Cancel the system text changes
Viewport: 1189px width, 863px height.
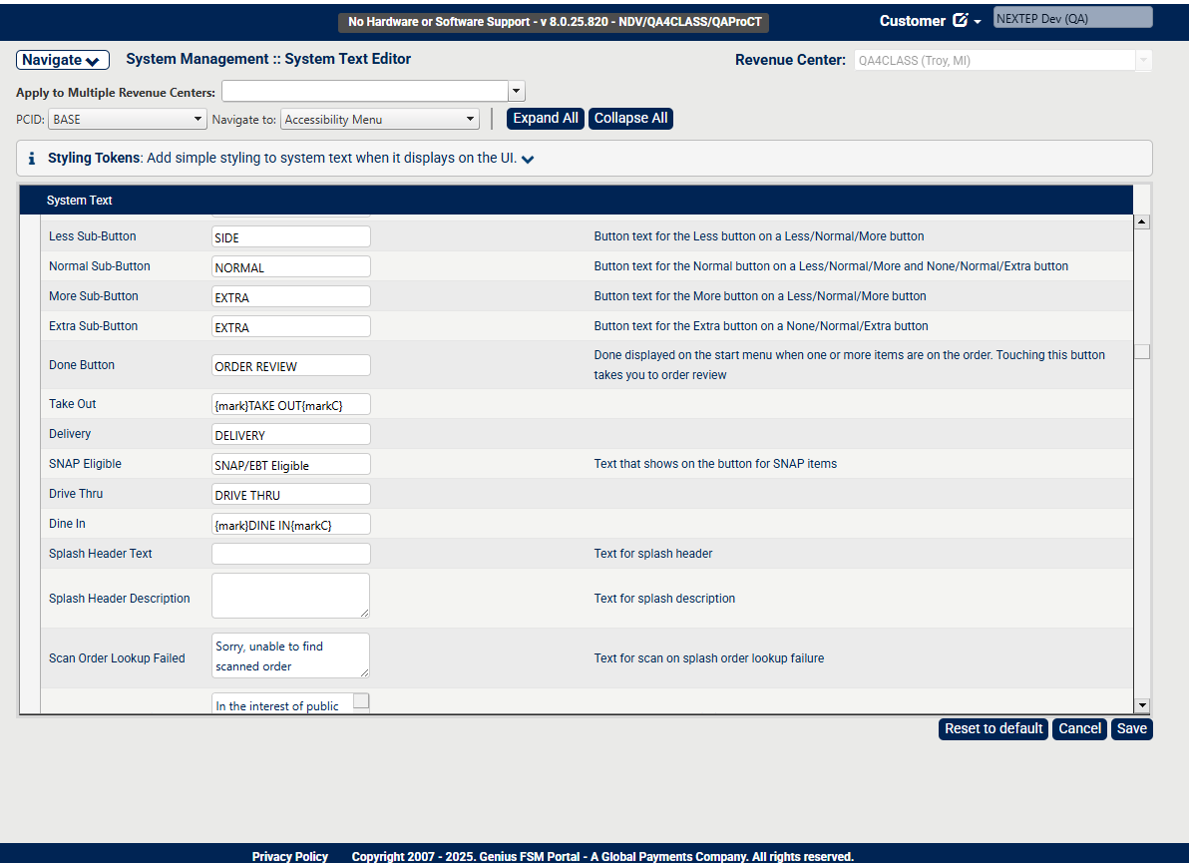point(1079,729)
